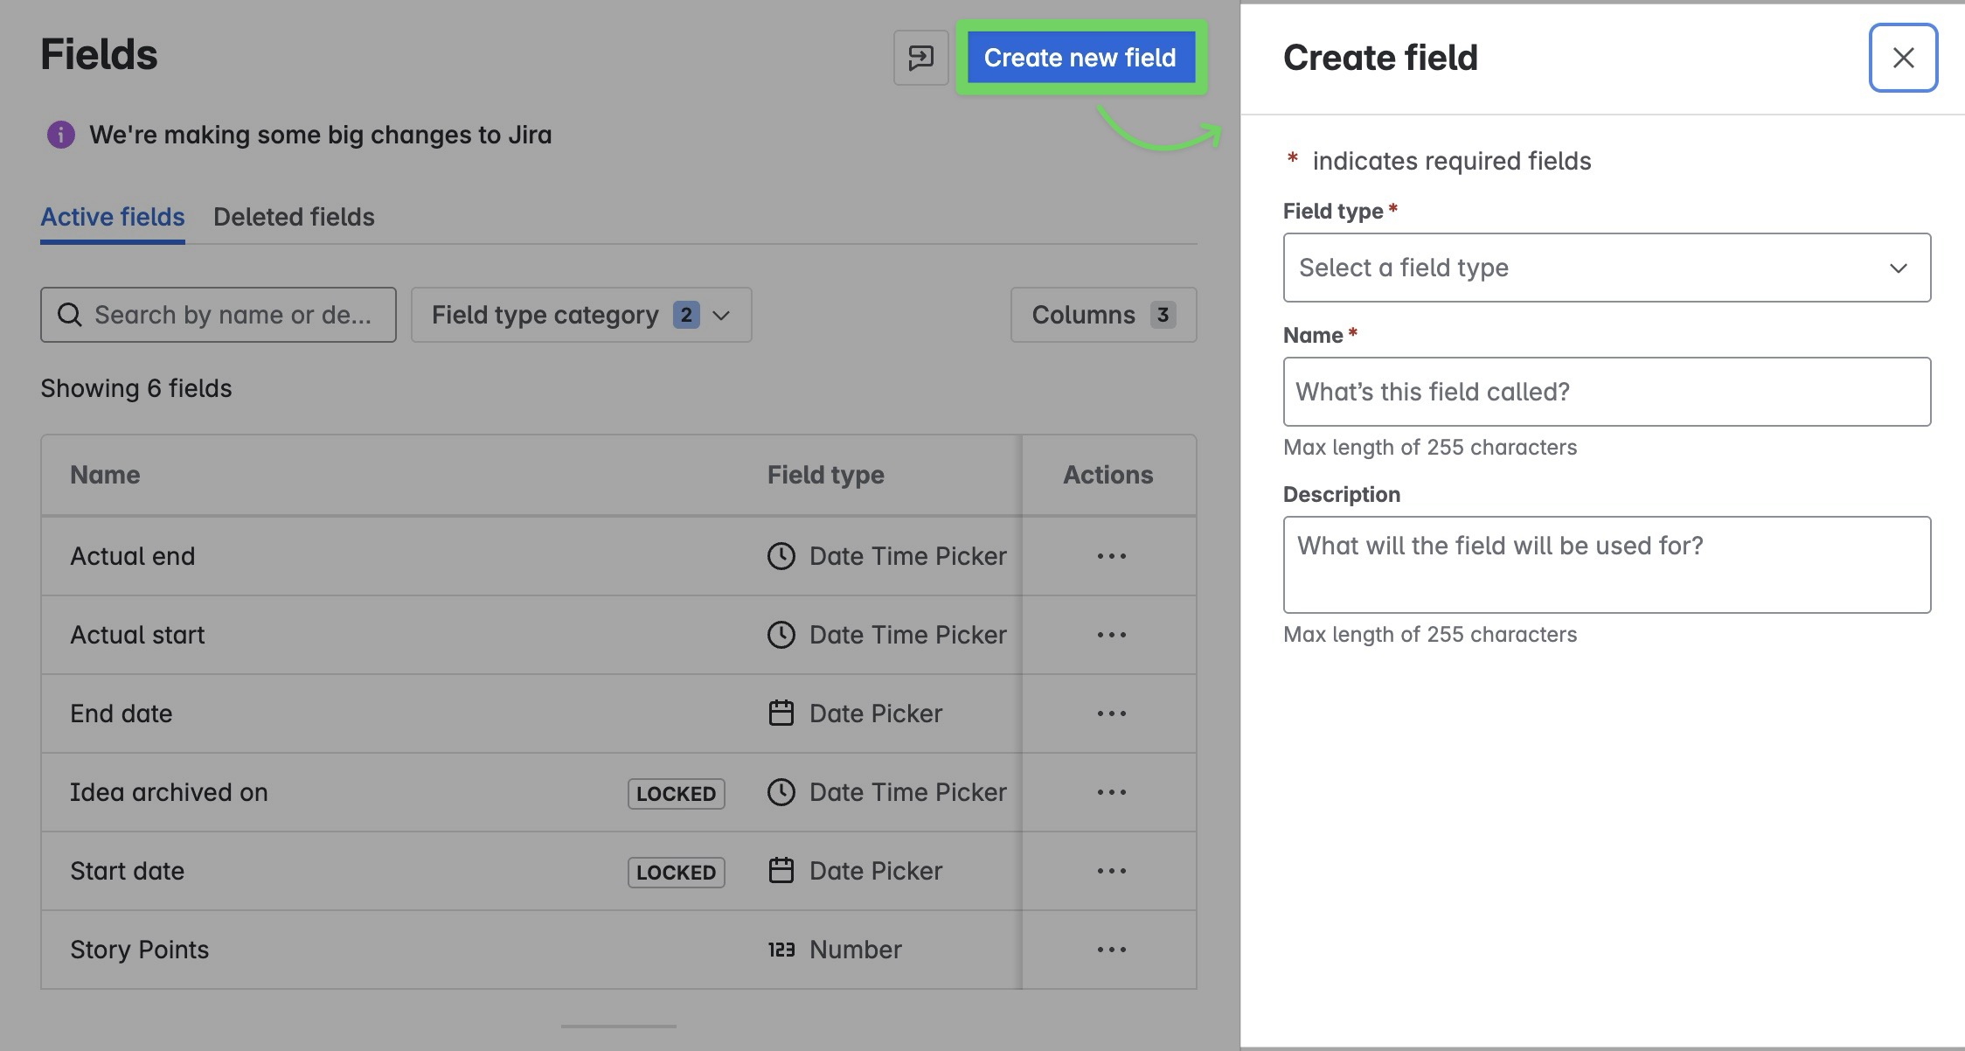
Task: Focus the Description text area
Action: point(1606,565)
